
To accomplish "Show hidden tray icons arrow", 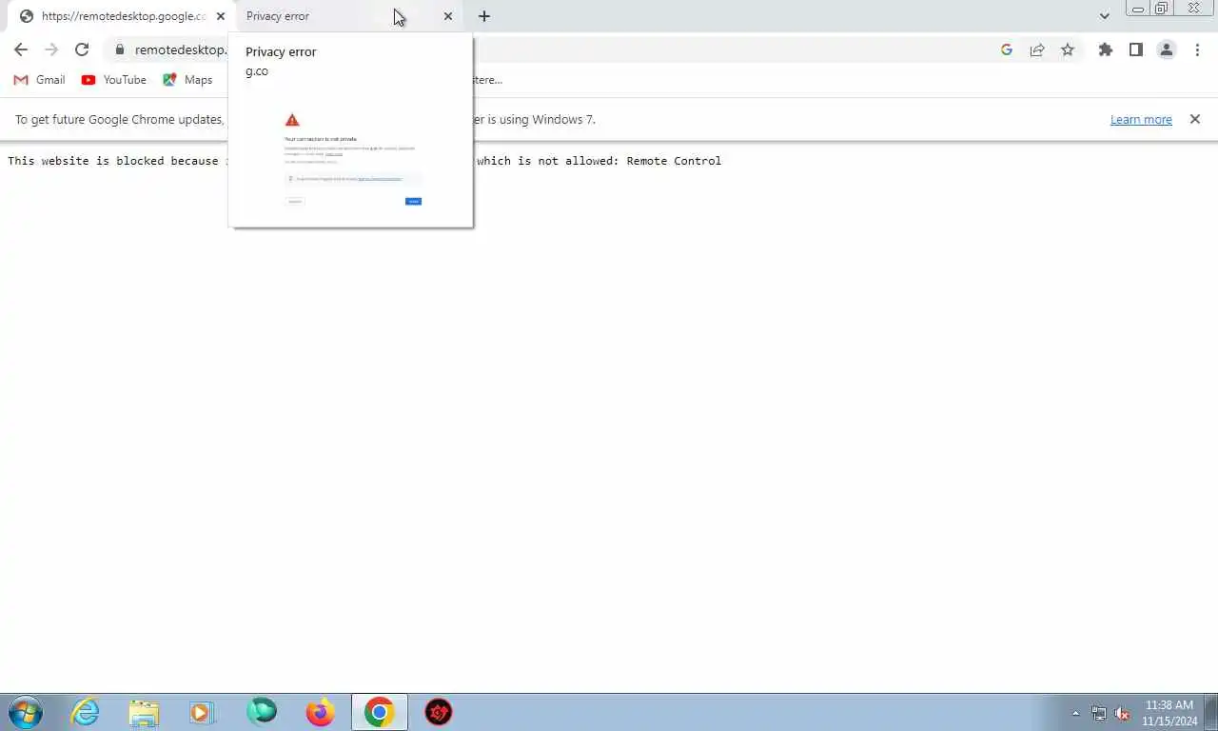I will tap(1075, 713).
